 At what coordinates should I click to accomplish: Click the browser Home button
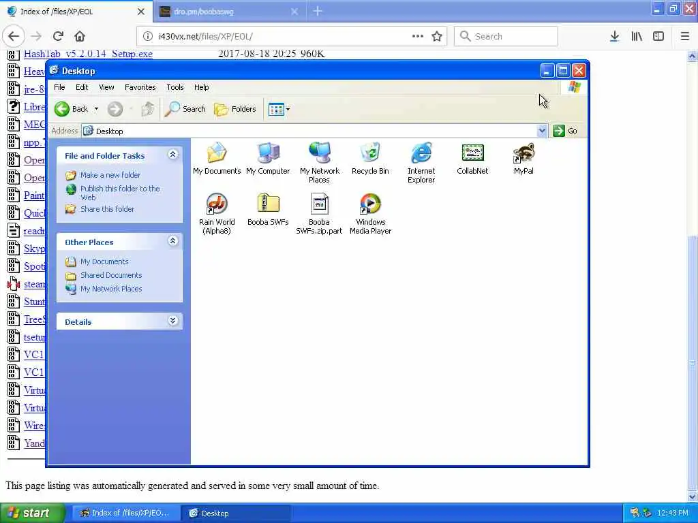pos(80,36)
